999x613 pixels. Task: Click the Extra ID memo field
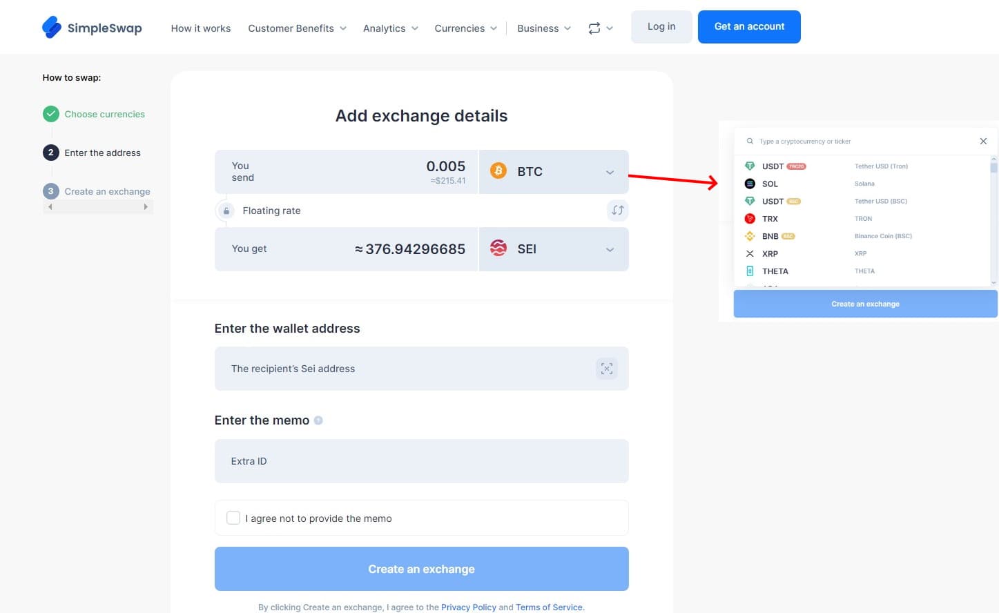pos(422,461)
